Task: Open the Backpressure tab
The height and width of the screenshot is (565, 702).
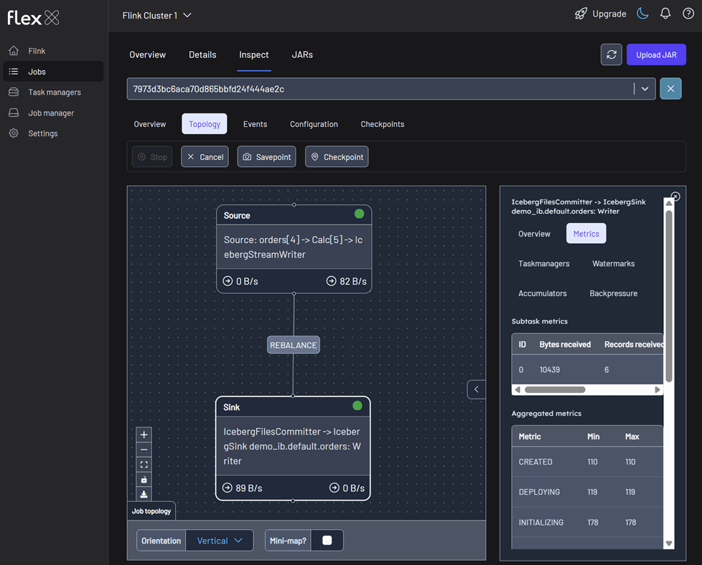Action: click(x=614, y=293)
